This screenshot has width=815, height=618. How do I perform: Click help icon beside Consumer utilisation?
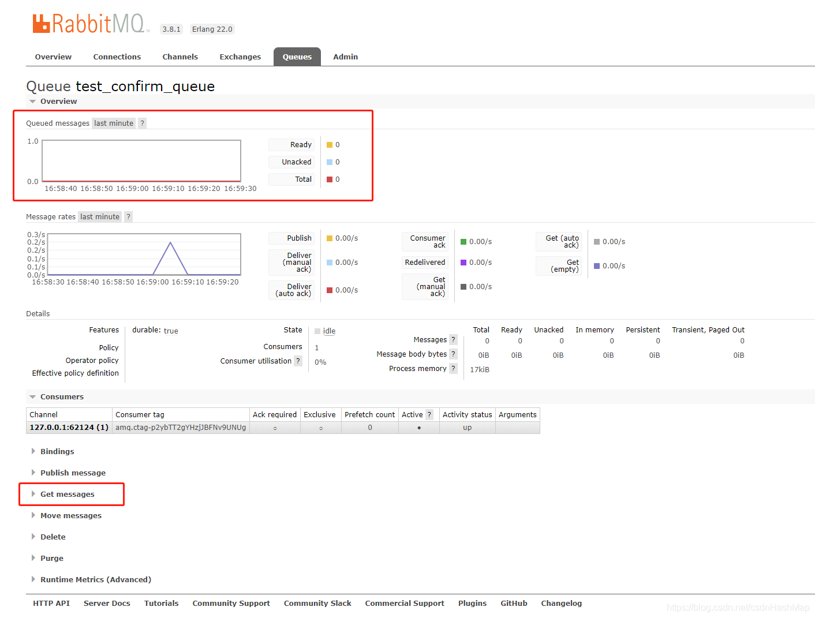click(298, 361)
